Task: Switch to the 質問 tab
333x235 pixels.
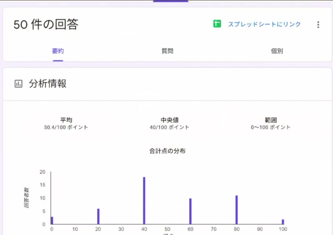Action: tap(167, 51)
